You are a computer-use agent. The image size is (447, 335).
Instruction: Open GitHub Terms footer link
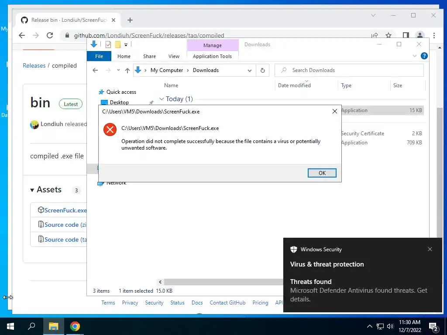click(x=108, y=303)
